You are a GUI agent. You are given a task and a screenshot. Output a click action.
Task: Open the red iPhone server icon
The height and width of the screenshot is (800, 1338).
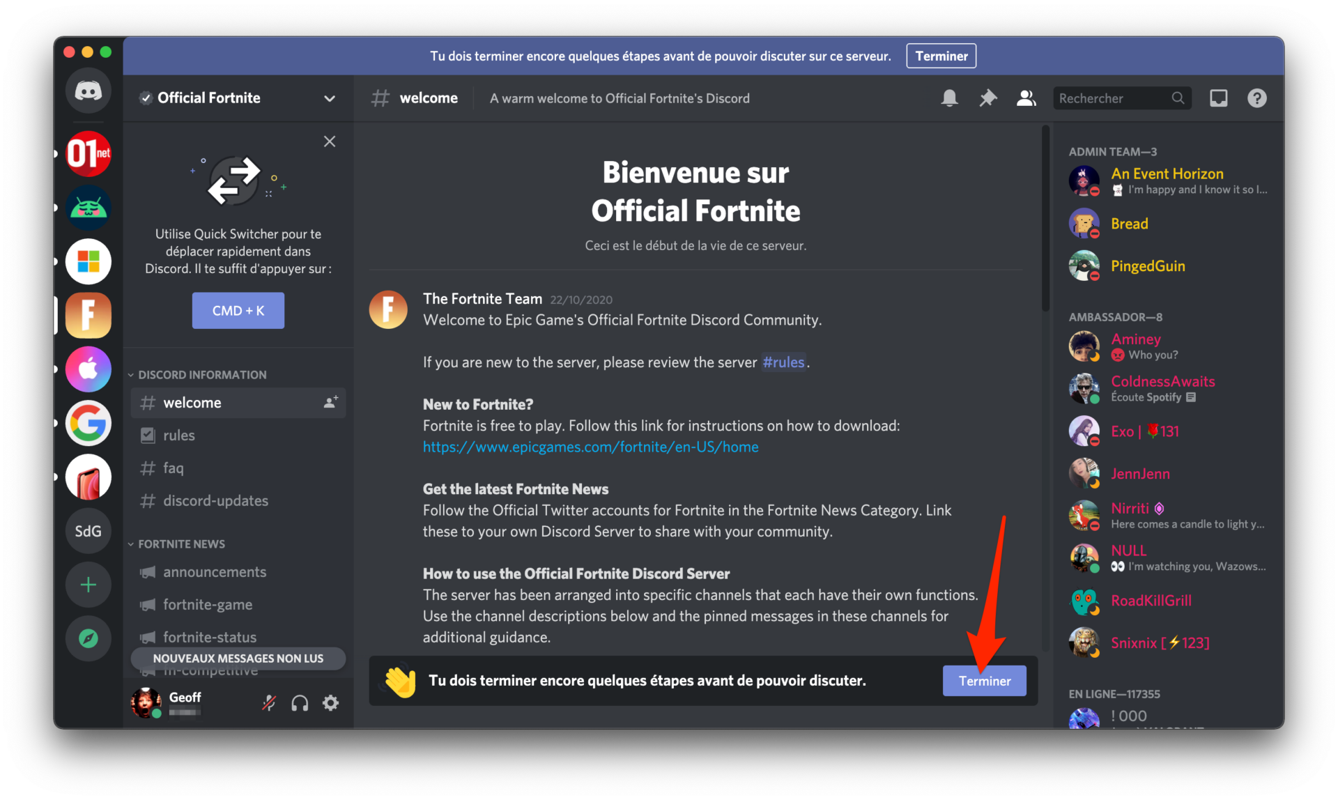pyautogui.click(x=89, y=477)
